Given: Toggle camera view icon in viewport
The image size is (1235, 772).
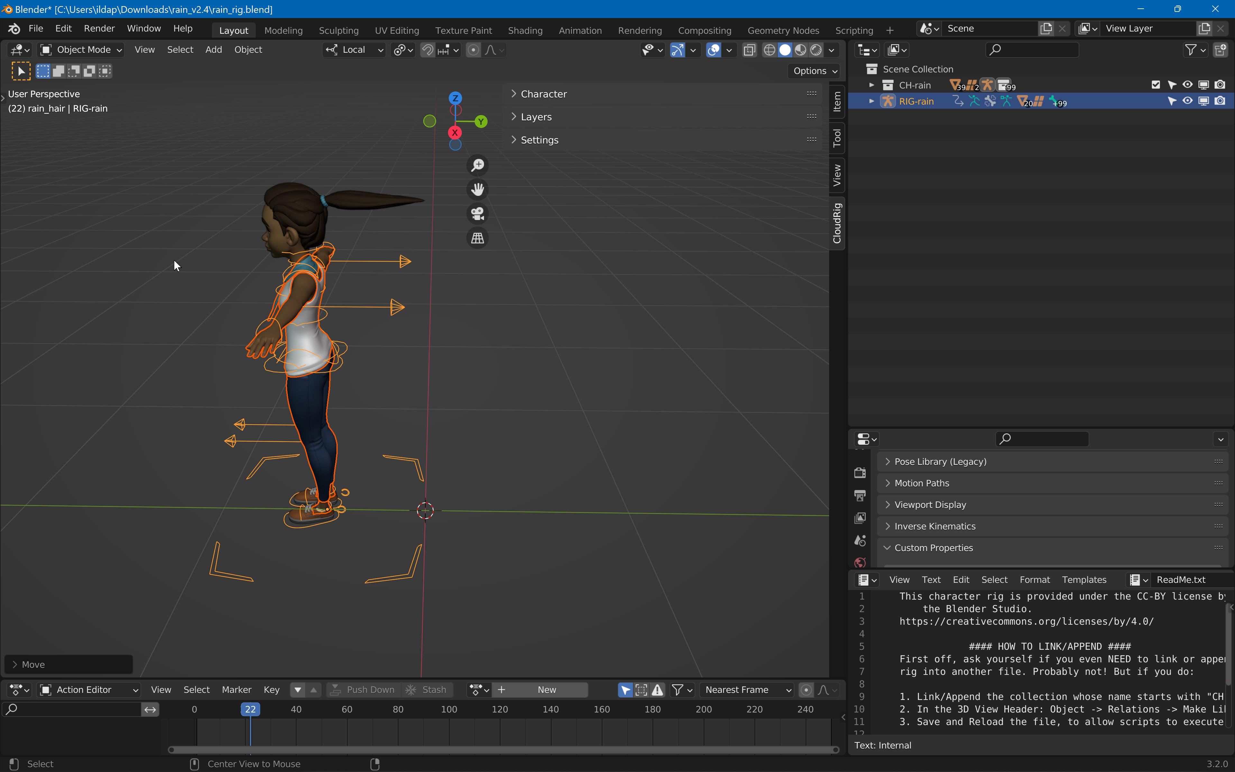Looking at the screenshot, I should (x=478, y=213).
